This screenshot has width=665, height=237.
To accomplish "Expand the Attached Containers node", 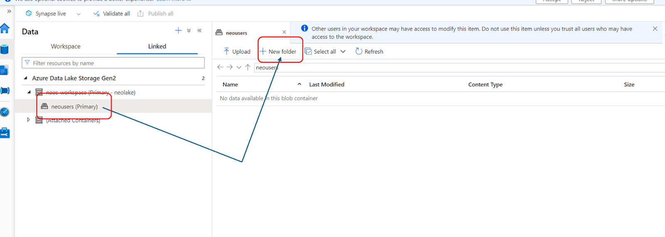I will click(x=28, y=120).
